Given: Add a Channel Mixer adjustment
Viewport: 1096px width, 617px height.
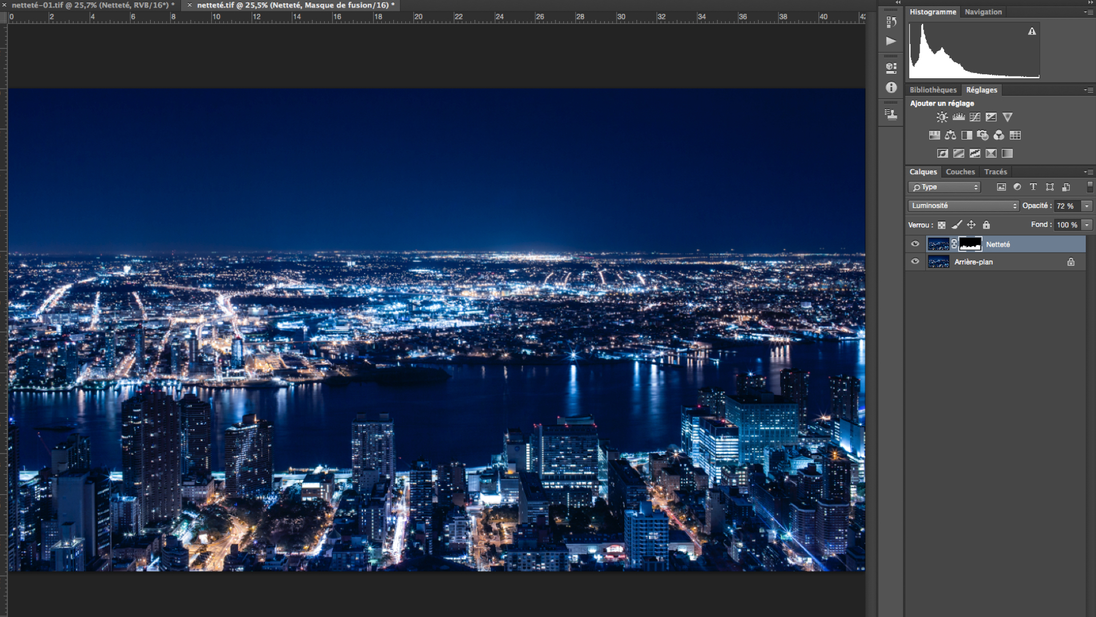Looking at the screenshot, I should coord(998,135).
